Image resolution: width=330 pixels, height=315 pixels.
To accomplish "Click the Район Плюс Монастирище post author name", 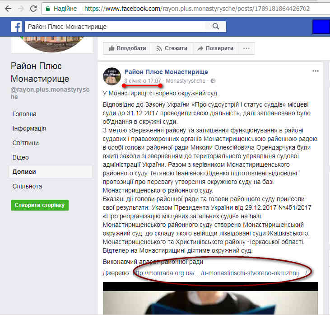I will pos(166,72).
